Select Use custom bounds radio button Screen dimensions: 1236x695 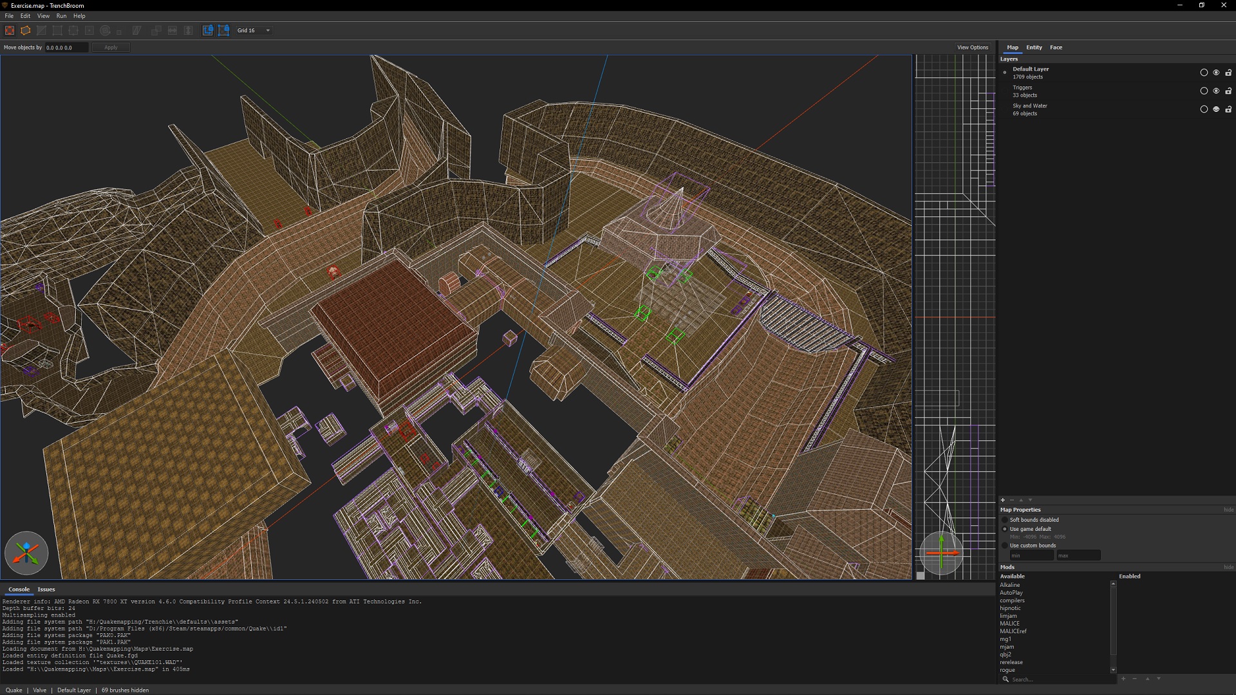tap(1005, 546)
